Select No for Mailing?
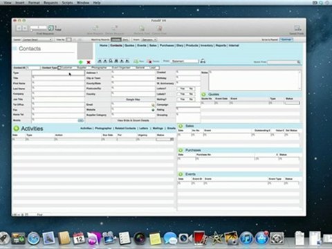 click(190, 99)
